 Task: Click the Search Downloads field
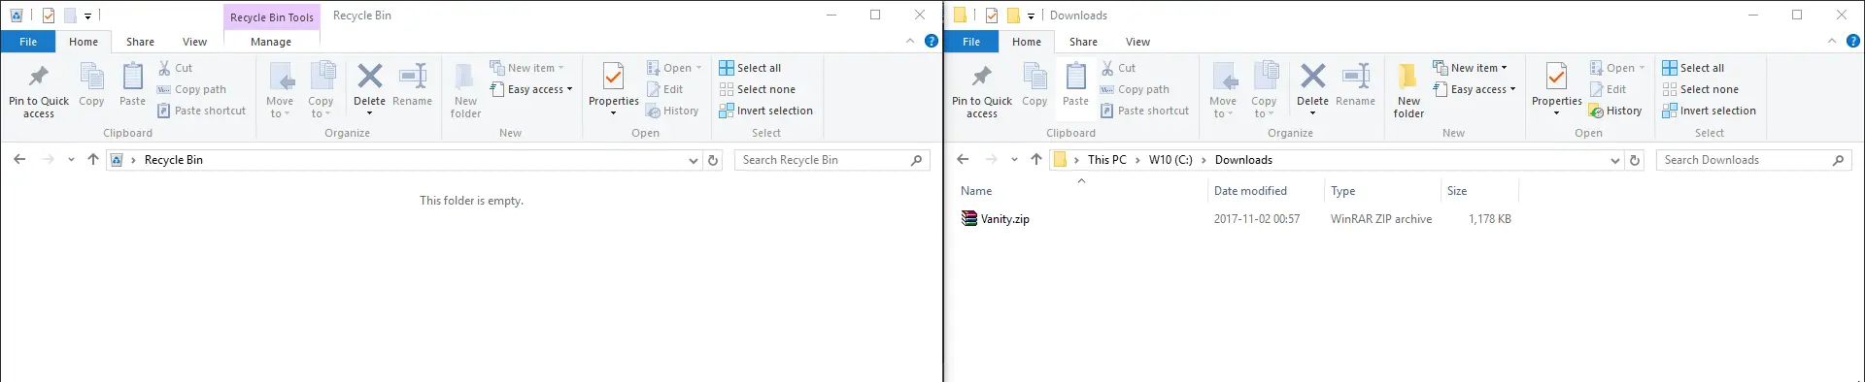1754,160
